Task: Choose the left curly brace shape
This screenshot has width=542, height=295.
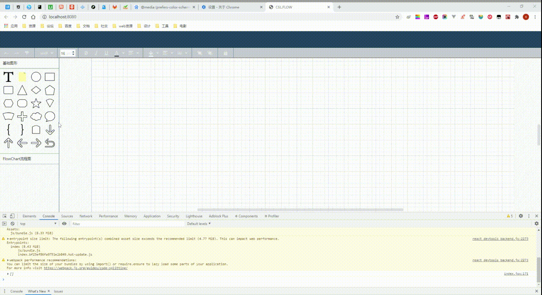Action: coord(8,130)
